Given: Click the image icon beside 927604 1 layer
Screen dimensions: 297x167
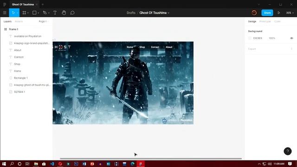Looking at the screenshot, I should tap(11, 92).
